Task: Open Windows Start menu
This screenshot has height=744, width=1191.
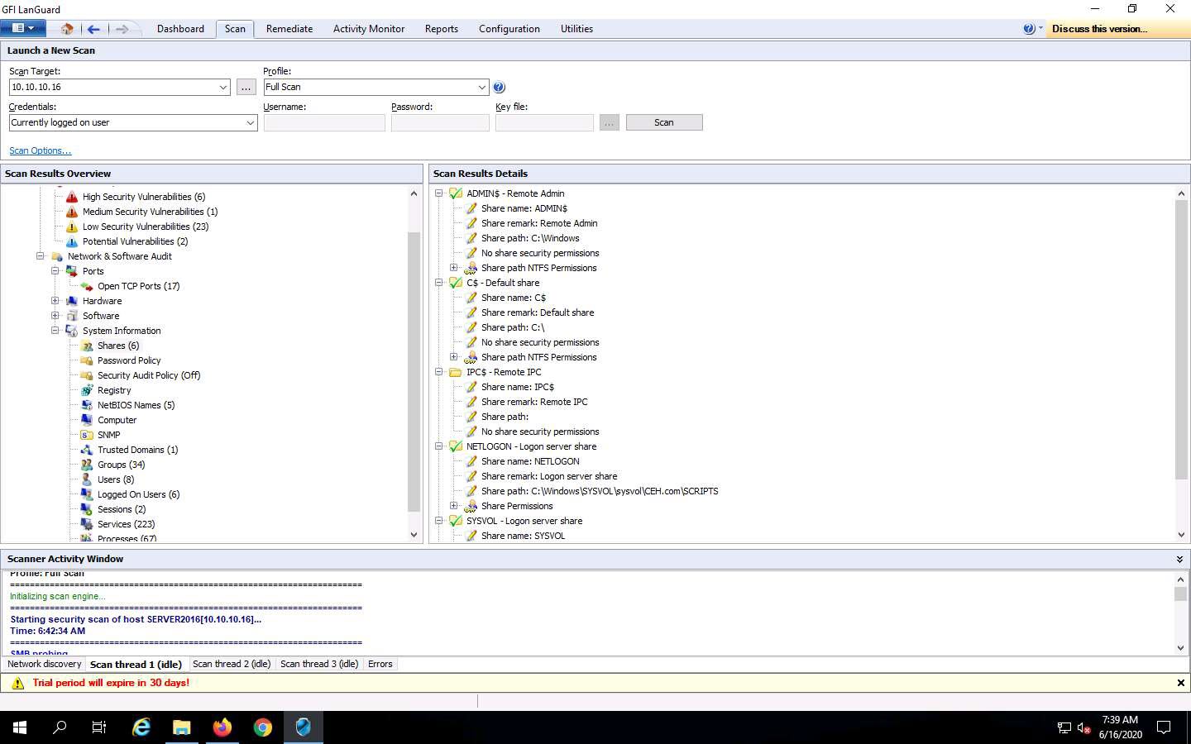Action: tap(20, 727)
